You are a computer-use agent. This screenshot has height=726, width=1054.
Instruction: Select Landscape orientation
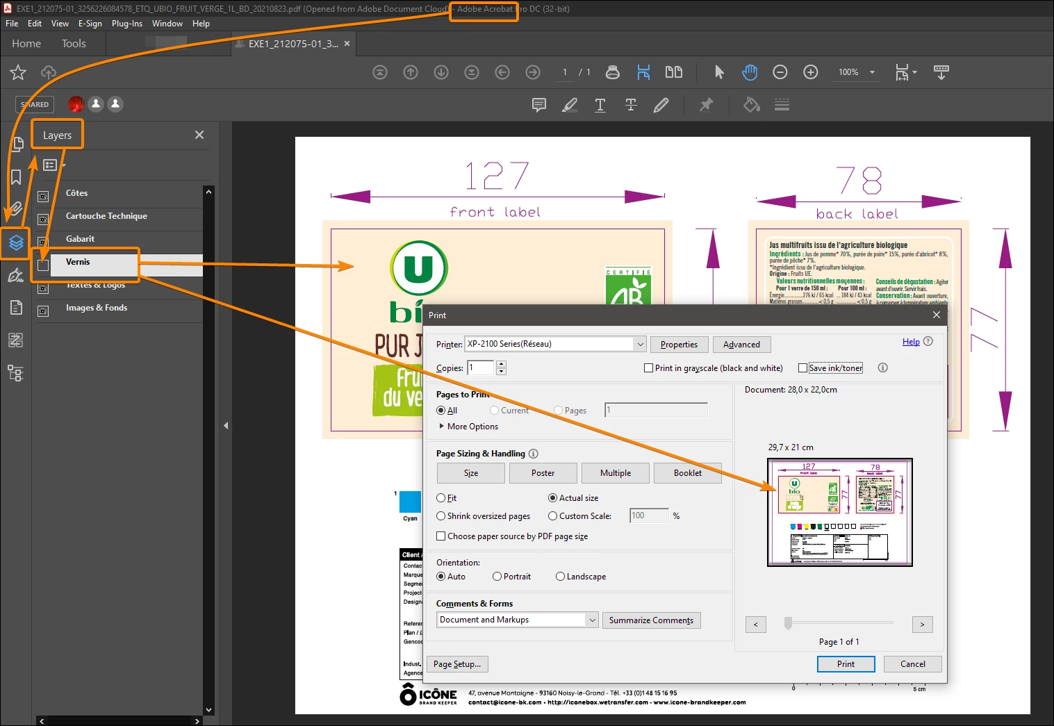[560, 577]
